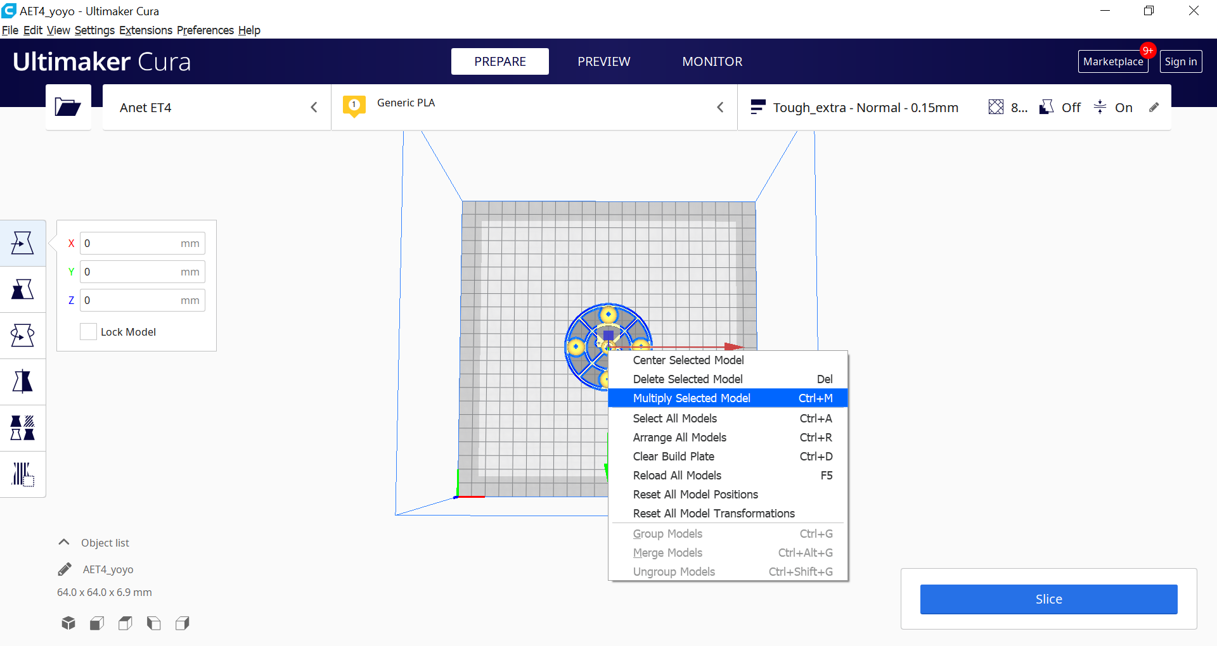Image resolution: width=1217 pixels, height=646 pixels.
Task: Click the Sign in button
Action: pyautogui.click(x=1181, y=61)
